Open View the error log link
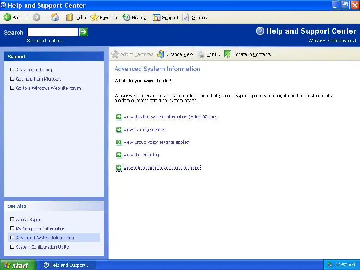The height and width of the screenshot is (270, 360). [x=141, y=155]
